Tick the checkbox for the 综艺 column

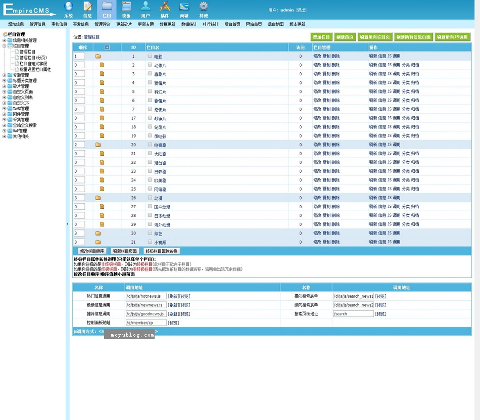[150, 233]
